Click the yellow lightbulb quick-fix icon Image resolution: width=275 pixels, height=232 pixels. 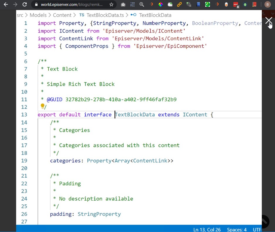click(43, 106)
